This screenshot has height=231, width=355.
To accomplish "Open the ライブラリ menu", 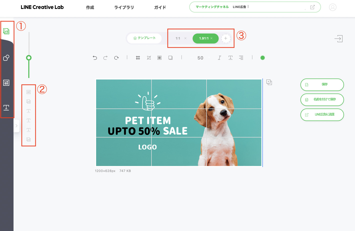I will pyautogui.click(x=124, y=7).
